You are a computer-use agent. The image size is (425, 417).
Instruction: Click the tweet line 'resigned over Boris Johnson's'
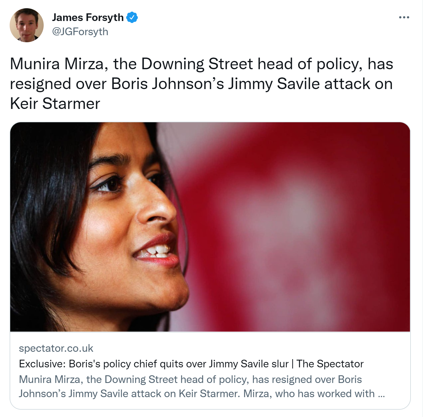click(x=201, y=84)
